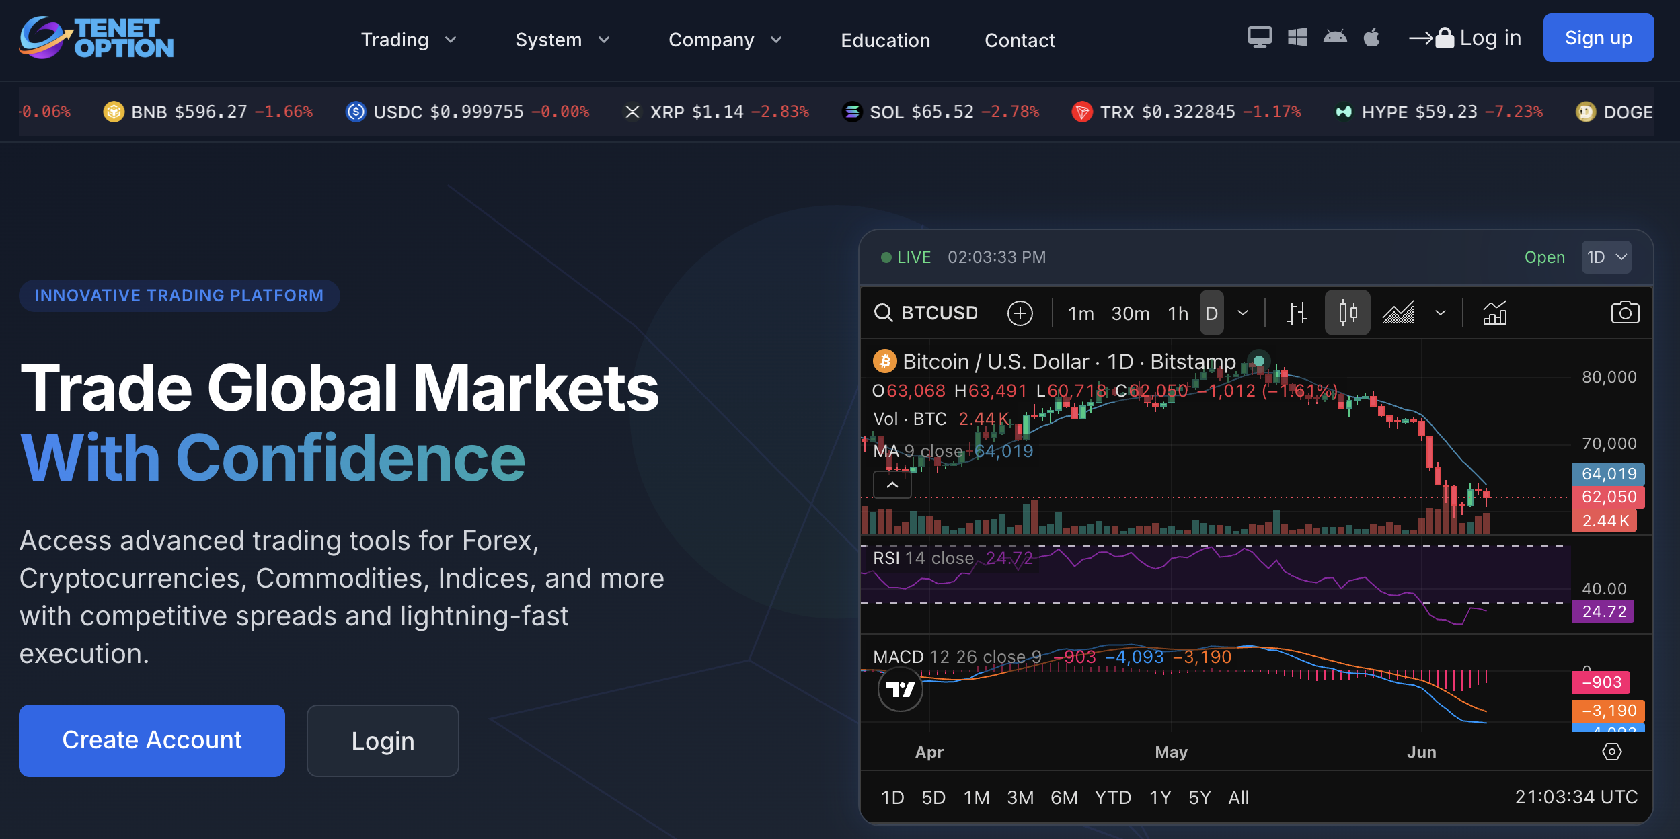
Task: Set chart range to All
Action: click(1239, 797)
